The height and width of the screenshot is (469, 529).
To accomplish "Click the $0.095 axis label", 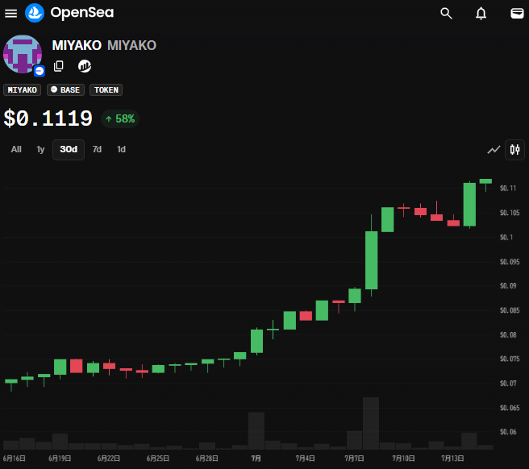I will coord(510,262).
